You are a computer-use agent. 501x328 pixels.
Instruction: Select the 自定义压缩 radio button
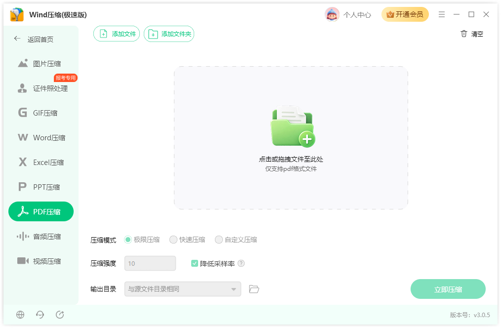click(218, 240)
